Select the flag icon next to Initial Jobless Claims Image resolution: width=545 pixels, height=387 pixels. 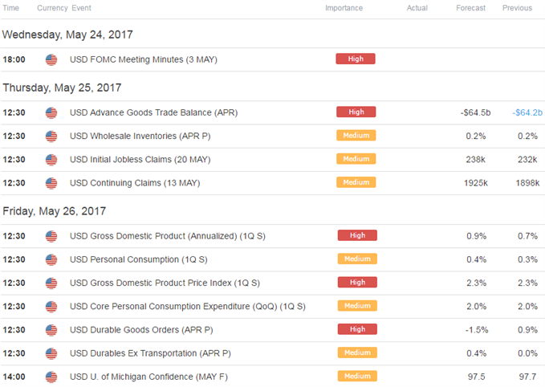pyautogui.click(x=51, y=160)
